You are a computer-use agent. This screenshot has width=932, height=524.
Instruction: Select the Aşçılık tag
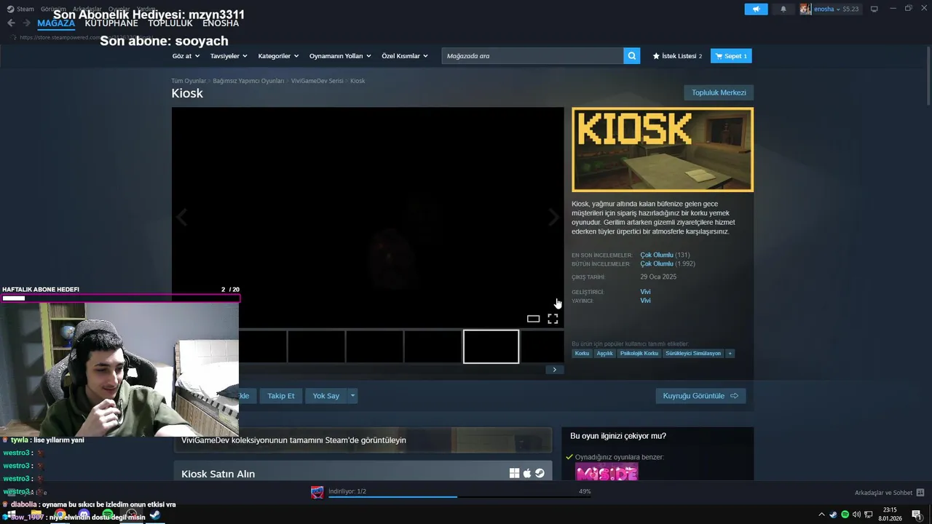[x=604, y=354]
